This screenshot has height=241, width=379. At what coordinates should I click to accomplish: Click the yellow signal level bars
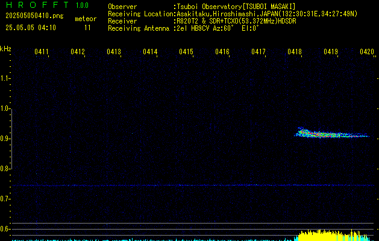tap(328, 234)
